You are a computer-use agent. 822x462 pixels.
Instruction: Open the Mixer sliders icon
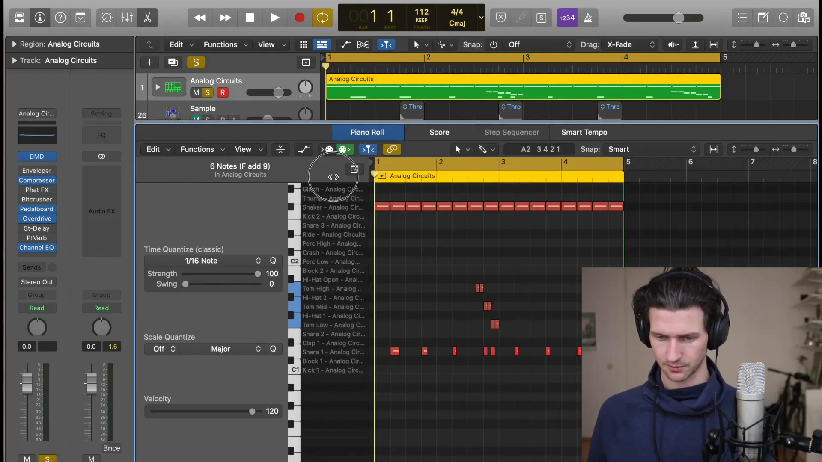point(127,18)
